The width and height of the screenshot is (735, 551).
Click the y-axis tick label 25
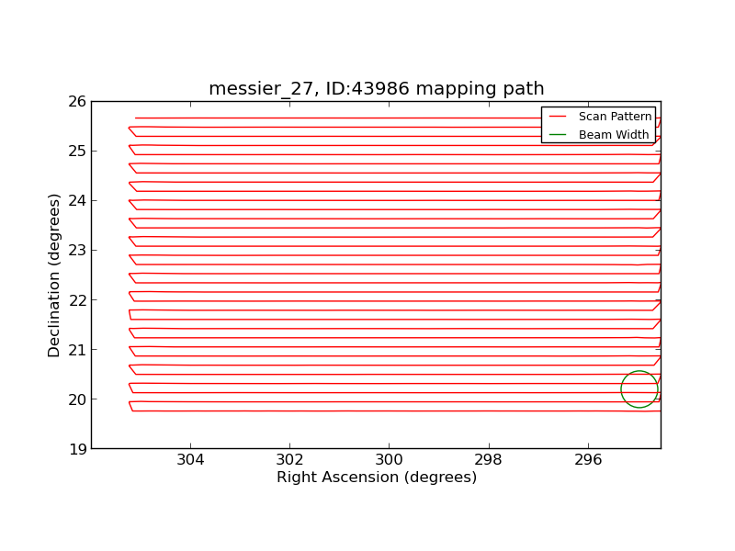click(x=77, y=152)
